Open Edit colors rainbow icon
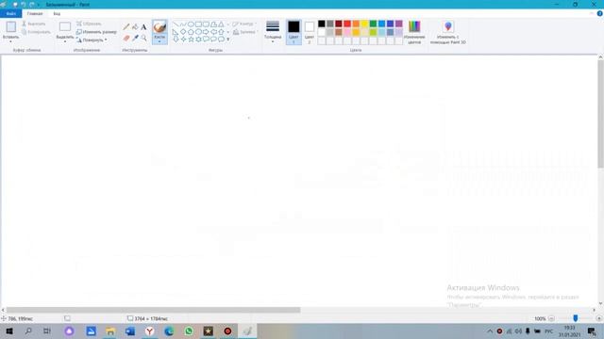 pyautogui.click(x=414, y=27)
